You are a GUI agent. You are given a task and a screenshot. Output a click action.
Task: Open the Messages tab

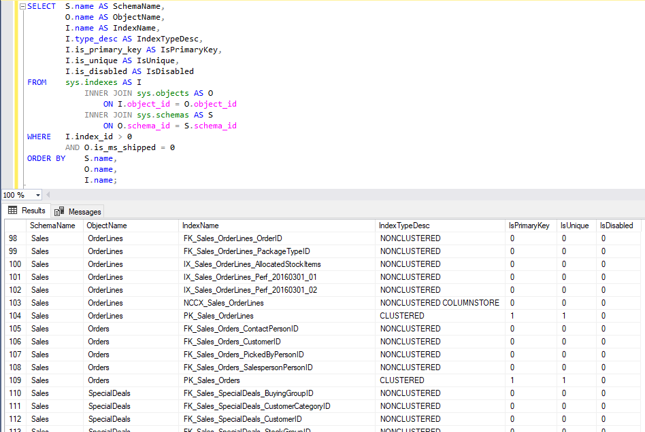[84, 212]
